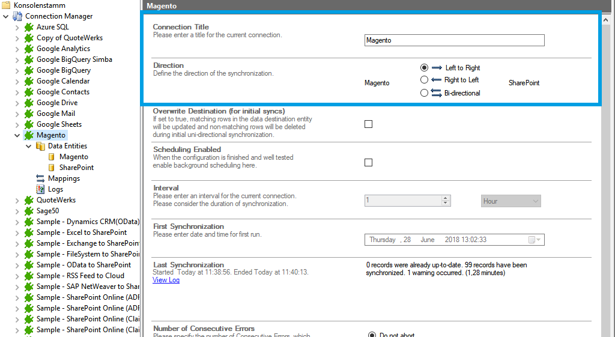Enable the Scheduling Enabled checkbox
The height and width of the screenshot is (337, 615).
(x=369, y=163)
